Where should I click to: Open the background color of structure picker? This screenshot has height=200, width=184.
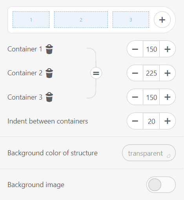point(149,153)
